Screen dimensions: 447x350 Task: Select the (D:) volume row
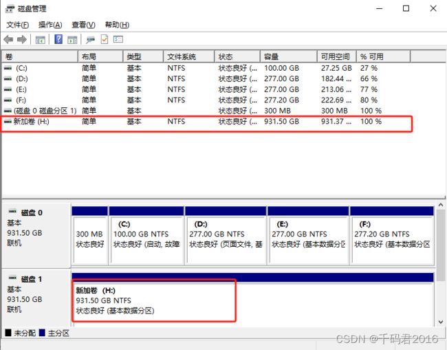(207, 78)
